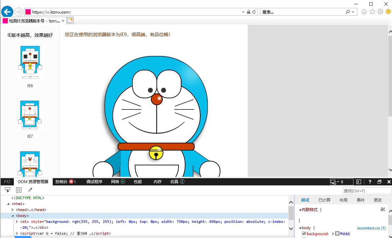Toggle the Display DOM element highlighting boxes icon

pyautogui.click(x=19, y=190)
